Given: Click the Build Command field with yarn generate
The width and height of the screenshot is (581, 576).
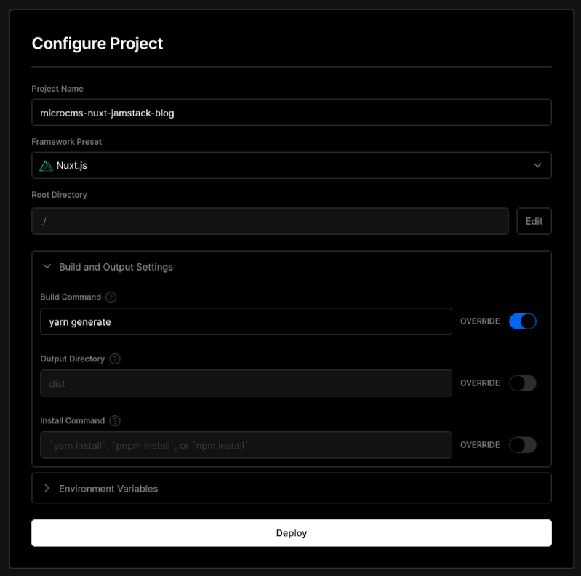Looking at the screenshot, I should (x=246, y=321).
